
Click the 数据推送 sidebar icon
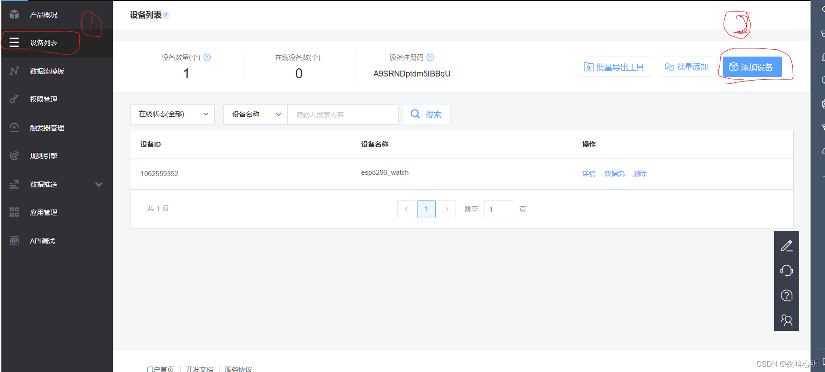click(15, 184)
